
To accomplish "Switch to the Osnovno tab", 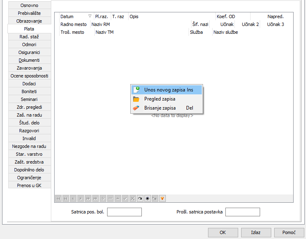I will tap(29, 5).
